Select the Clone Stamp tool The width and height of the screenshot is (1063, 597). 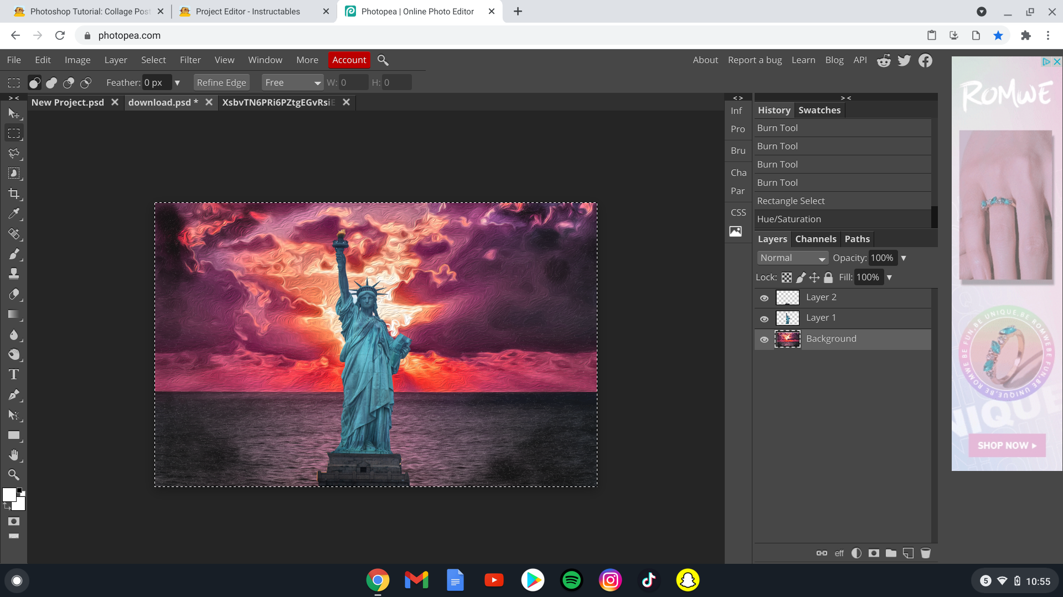[x=14, y=274]
